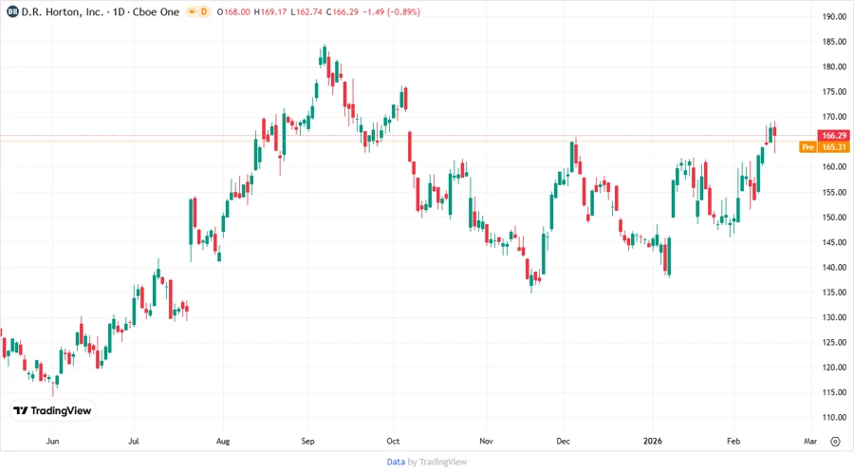Click the open value O168.00 in legend

pyautogui.click(x=233, y=11)
